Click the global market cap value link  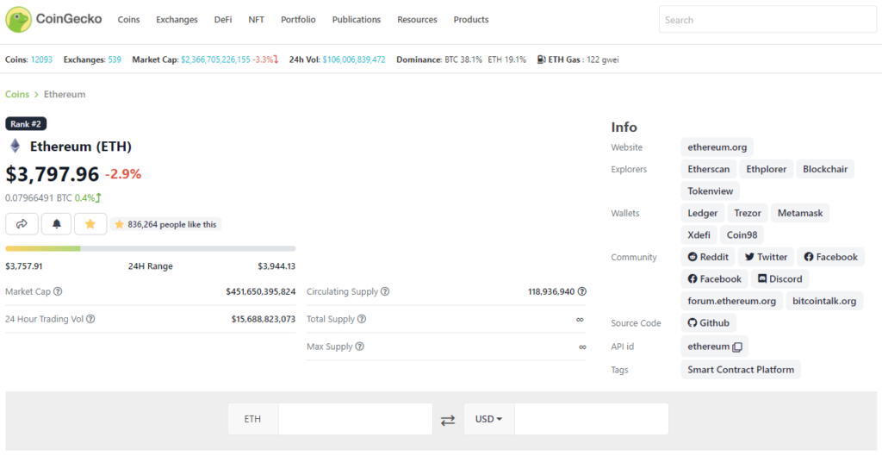click(x=215, y=59)
